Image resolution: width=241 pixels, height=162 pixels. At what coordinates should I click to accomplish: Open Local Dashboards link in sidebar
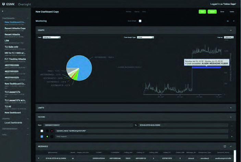(13, 123)
